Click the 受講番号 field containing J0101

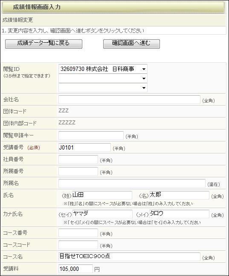[84, 147]
